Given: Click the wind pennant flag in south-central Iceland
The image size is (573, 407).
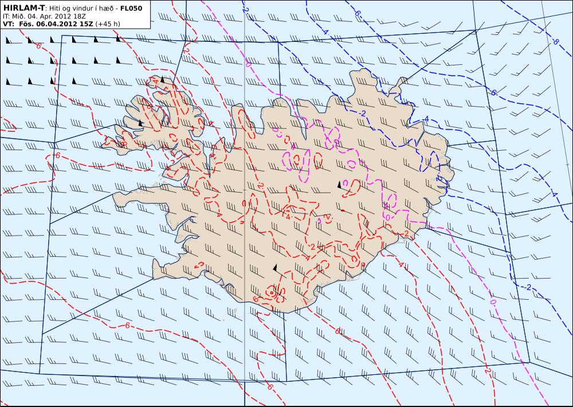Looking at the screenshot, I should pyautogui.click(x=275, y=268).
